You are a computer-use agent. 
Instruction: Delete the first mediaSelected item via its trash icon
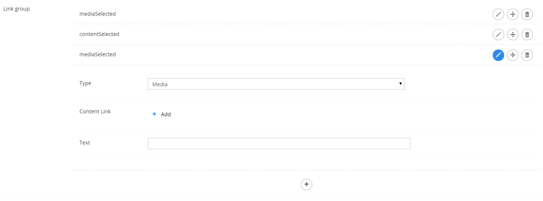coord(527,14)
